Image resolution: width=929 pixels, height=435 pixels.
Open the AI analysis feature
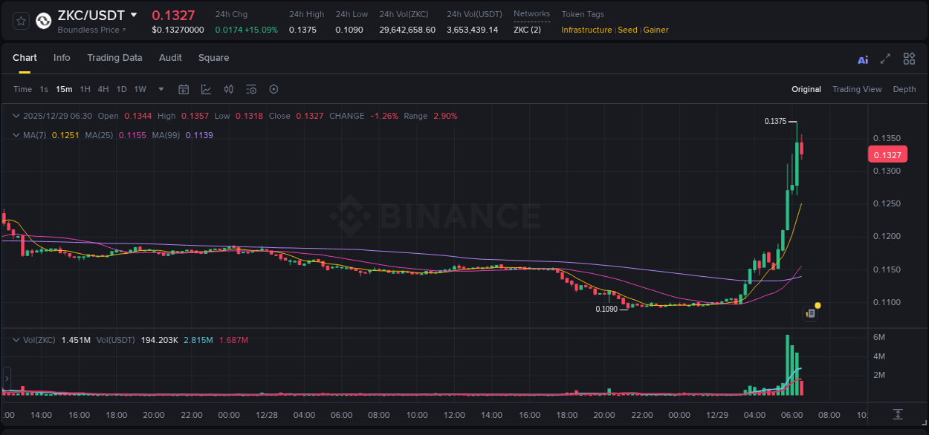click(x=862, y=59)
